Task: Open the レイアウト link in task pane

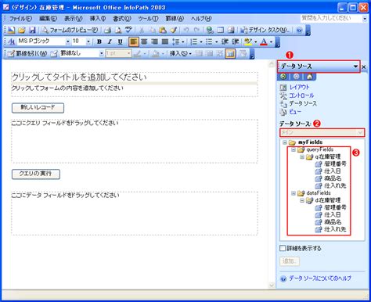Action: tap(299, 87)
